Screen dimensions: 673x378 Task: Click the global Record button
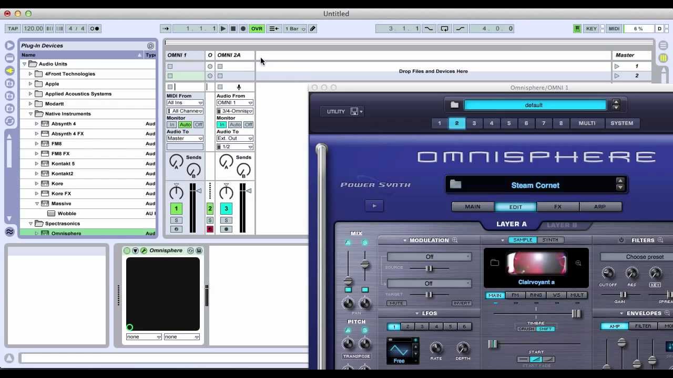(243, 29)
